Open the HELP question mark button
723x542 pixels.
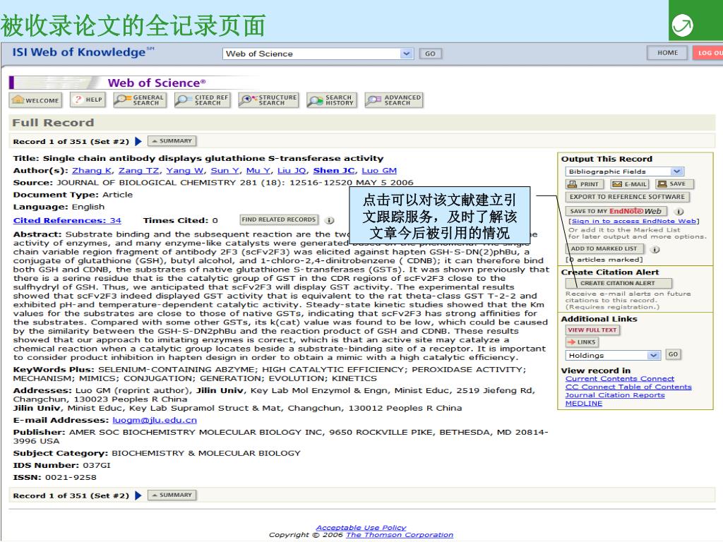[88, 100]
